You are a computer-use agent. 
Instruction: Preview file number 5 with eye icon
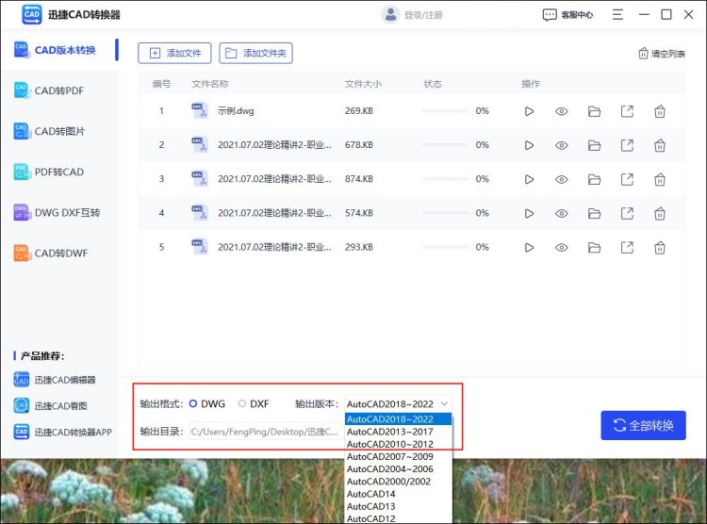click(x=562, y=248)
